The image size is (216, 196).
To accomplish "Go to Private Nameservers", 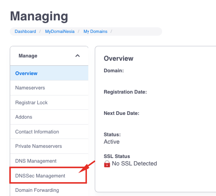I will click(x=49, y=146).
